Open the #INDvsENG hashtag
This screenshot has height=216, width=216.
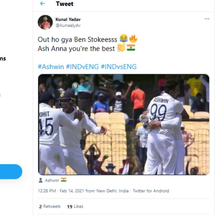pos(119,67)
